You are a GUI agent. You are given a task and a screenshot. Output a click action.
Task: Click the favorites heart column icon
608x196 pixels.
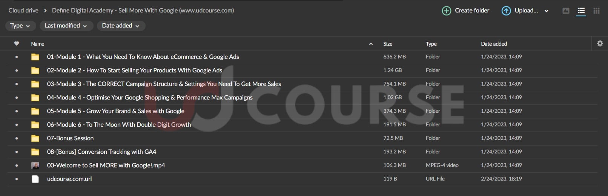pos(17,44)
